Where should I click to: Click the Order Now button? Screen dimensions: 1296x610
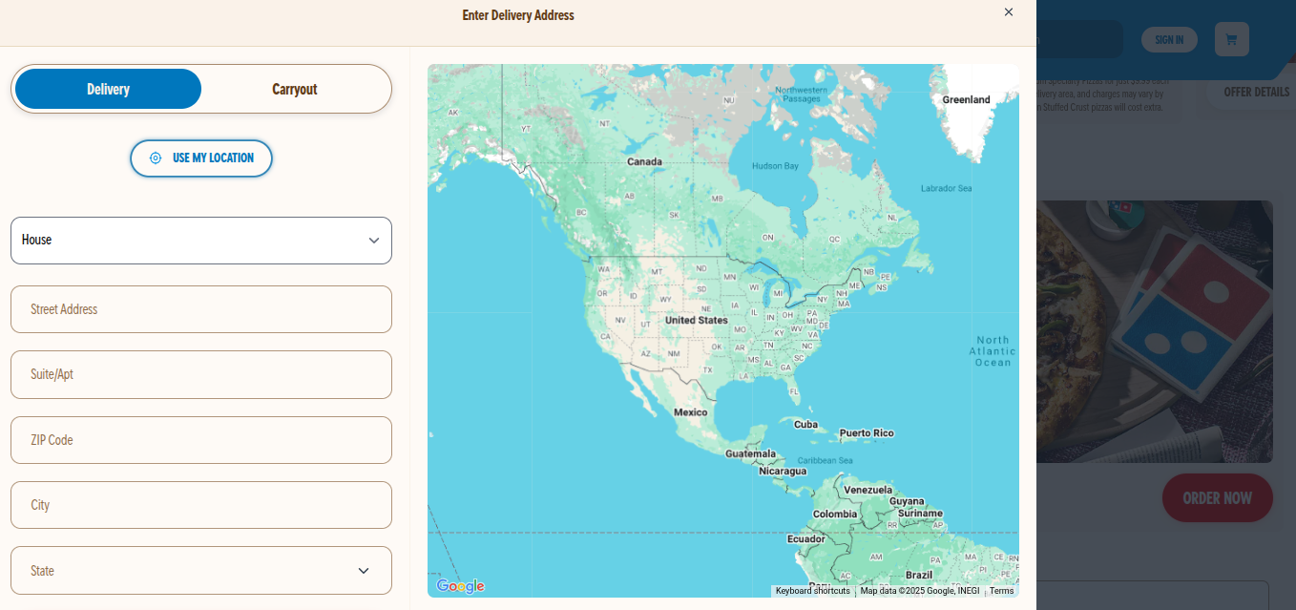coord(1217,498)
